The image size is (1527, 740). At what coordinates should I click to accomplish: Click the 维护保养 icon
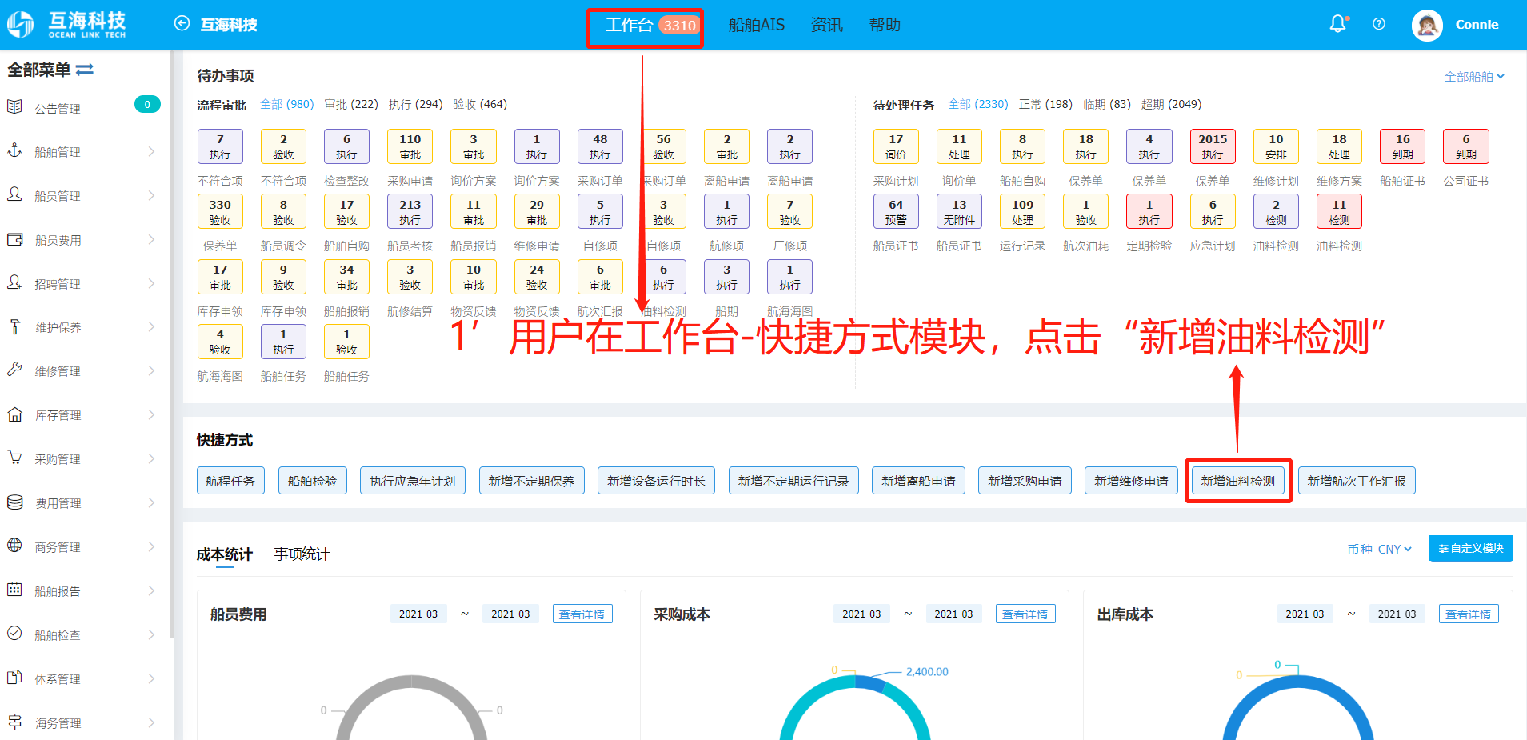pos(14,326)
